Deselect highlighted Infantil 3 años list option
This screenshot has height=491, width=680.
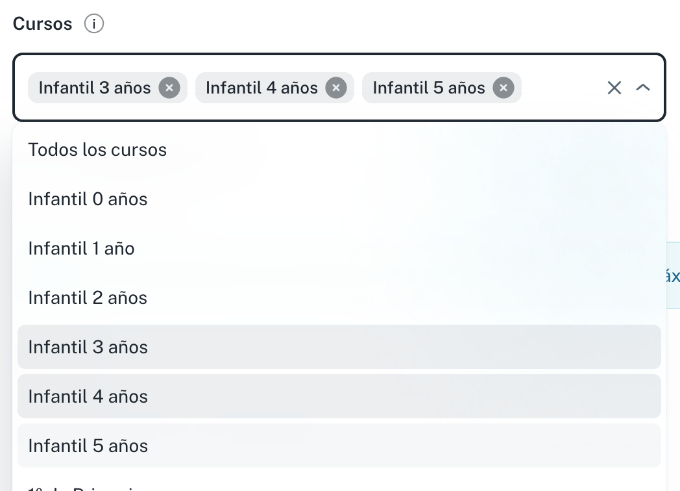(88, 347)
